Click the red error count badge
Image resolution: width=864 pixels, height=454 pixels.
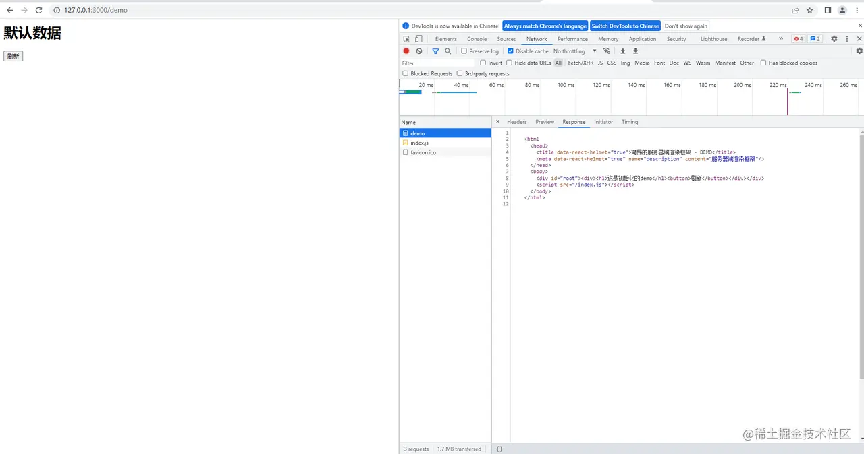click(798, 39)
